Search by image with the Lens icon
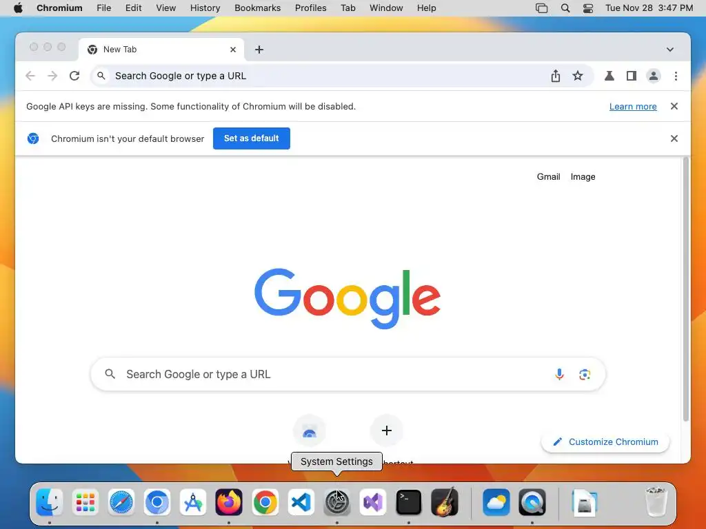Viewport: 706px width, 529px height. click(x=585, y=374)
